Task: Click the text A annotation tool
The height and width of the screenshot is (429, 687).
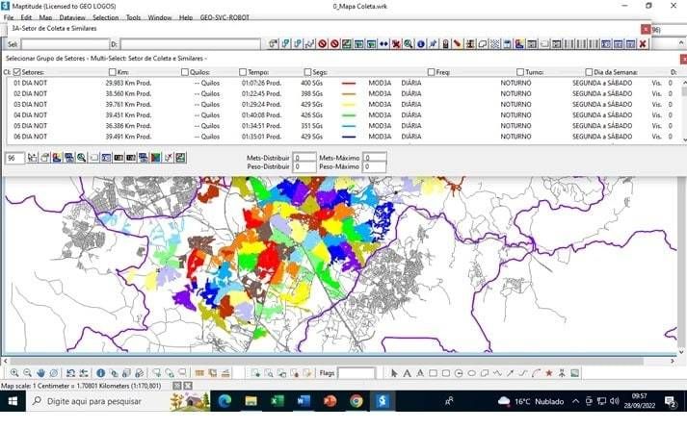Action: click(407, 373)
